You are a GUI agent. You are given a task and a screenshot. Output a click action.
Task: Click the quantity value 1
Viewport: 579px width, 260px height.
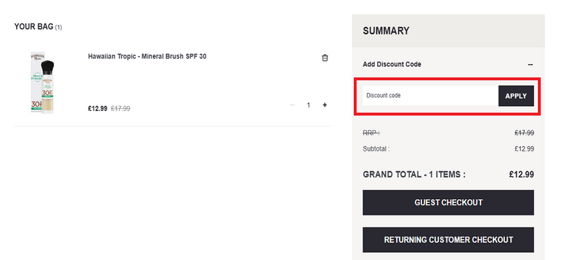(x=309, y=105)
